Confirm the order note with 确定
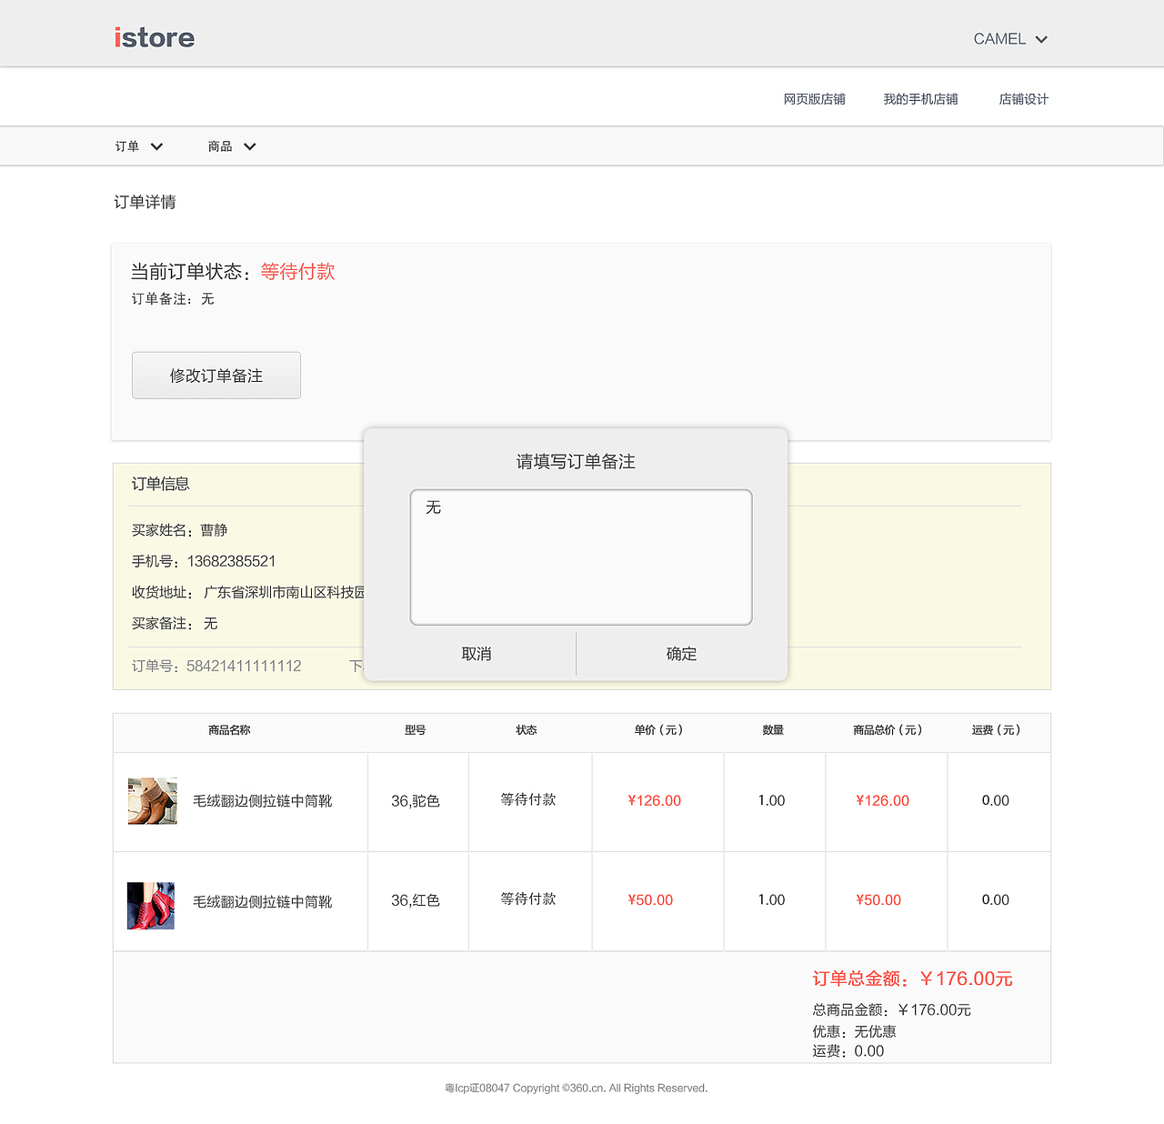The image size is (1164, 1124). [681, 654]
